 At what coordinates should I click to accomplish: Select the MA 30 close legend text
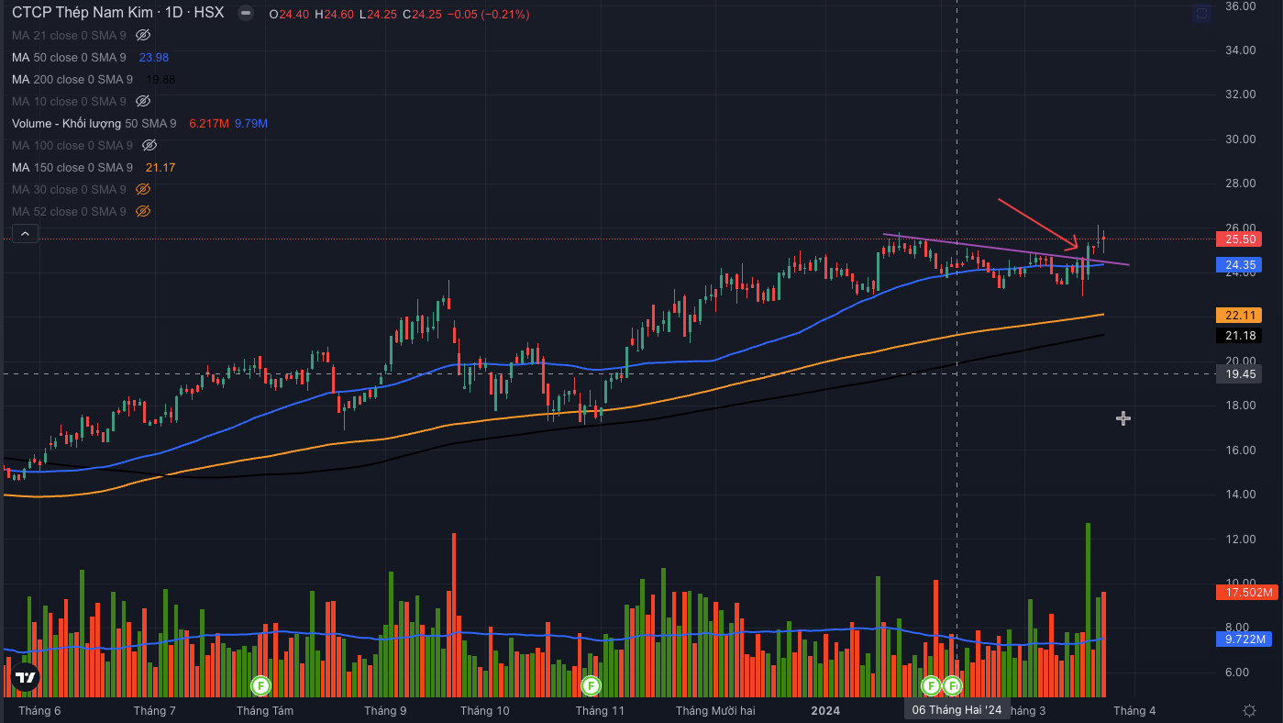point(69,189)
